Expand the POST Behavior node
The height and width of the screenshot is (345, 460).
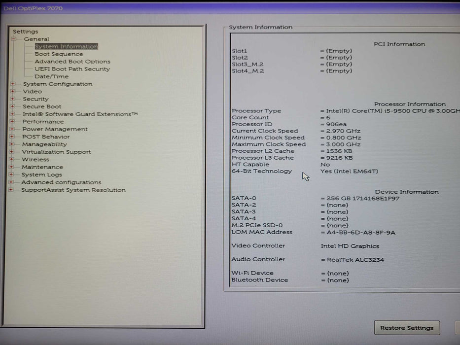pos(12,137)
